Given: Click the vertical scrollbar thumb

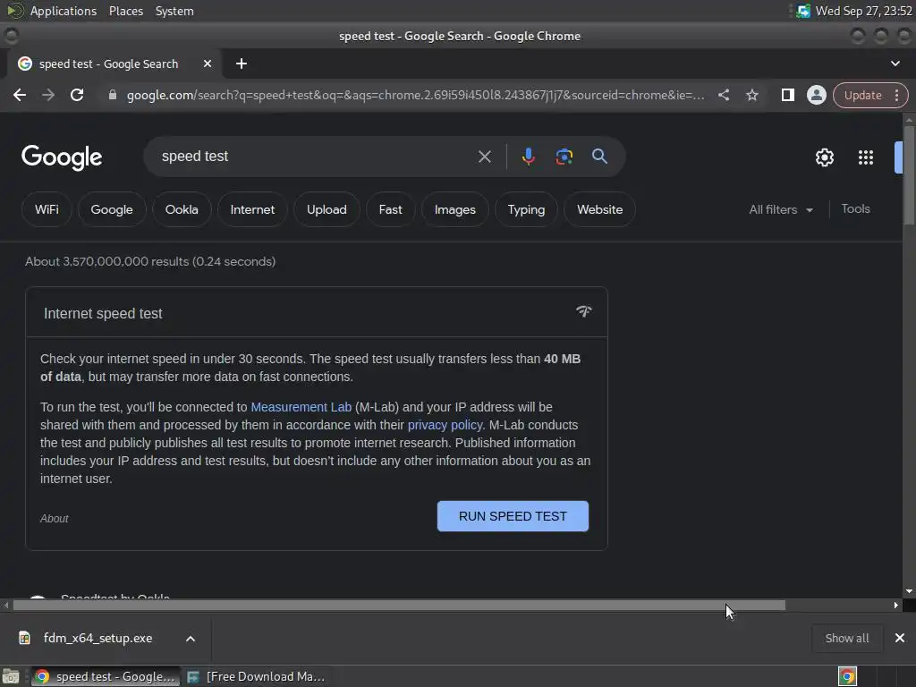Looking at the screenshot, I should pos(909,174).
